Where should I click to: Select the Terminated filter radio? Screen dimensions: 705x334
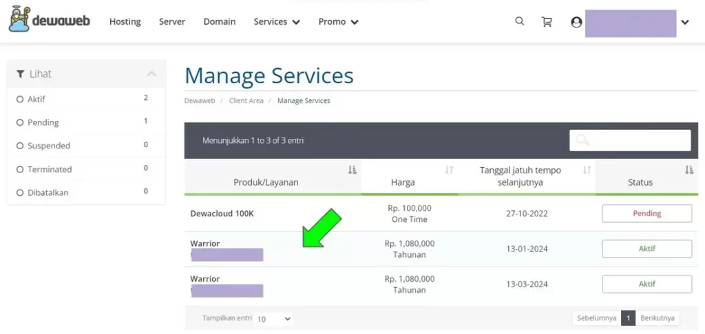tap(20, 170)
